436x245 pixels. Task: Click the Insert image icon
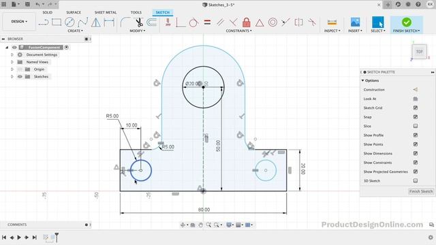(355, 22)
